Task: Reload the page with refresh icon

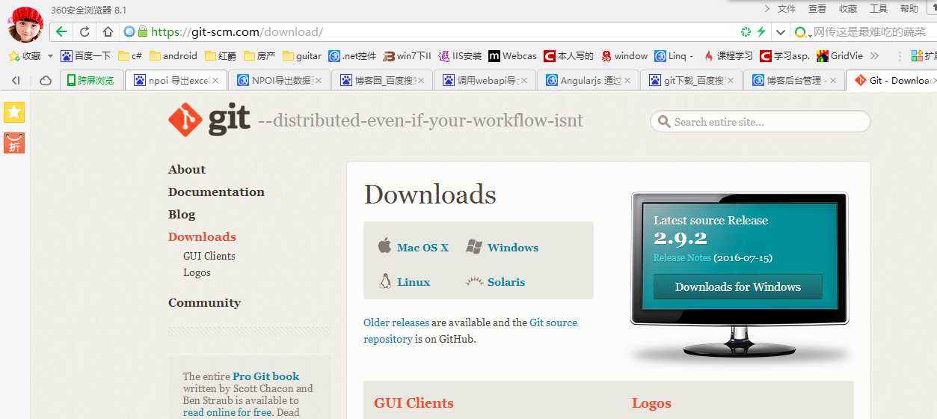Action: click(x=85, y=31)
